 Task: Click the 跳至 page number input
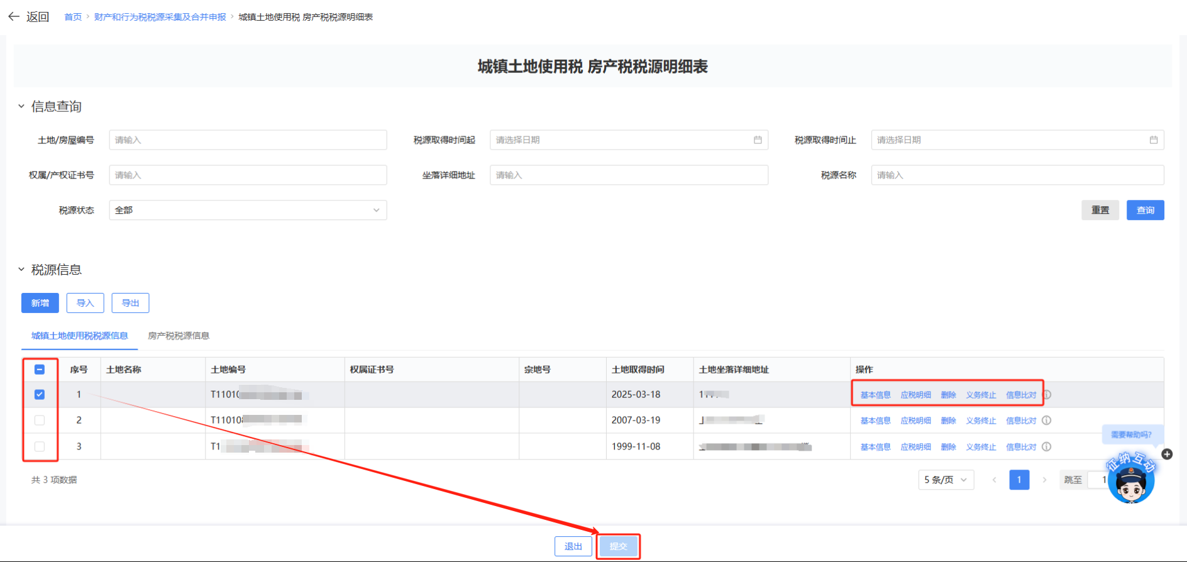pos(1100,480)
